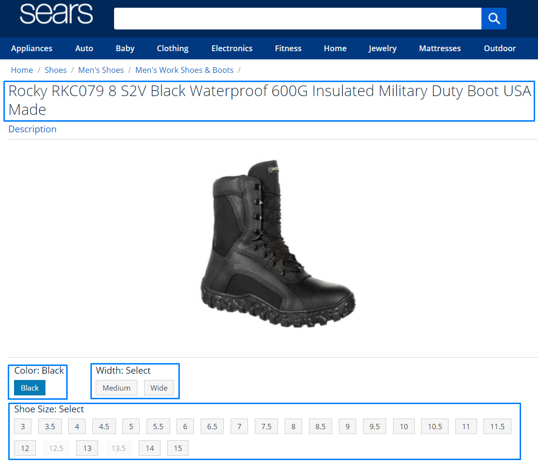Open the Fitness category
Screen dimensions: 538x463
(288, 48)
